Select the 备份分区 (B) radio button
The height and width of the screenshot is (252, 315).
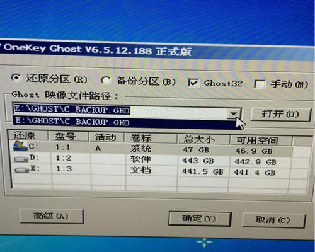(106, 81)
